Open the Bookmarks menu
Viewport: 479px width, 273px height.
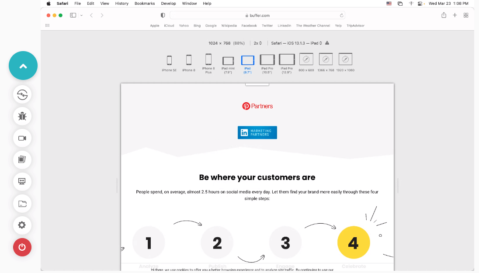(x=145, y=3)
